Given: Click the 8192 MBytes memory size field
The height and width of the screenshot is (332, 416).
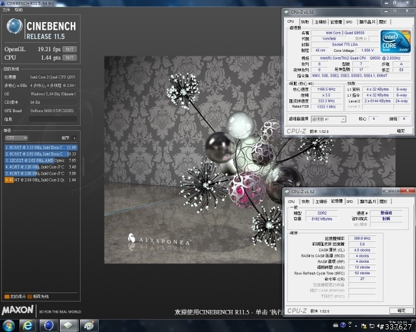Looking at the screenshot, I should [322, 219].
